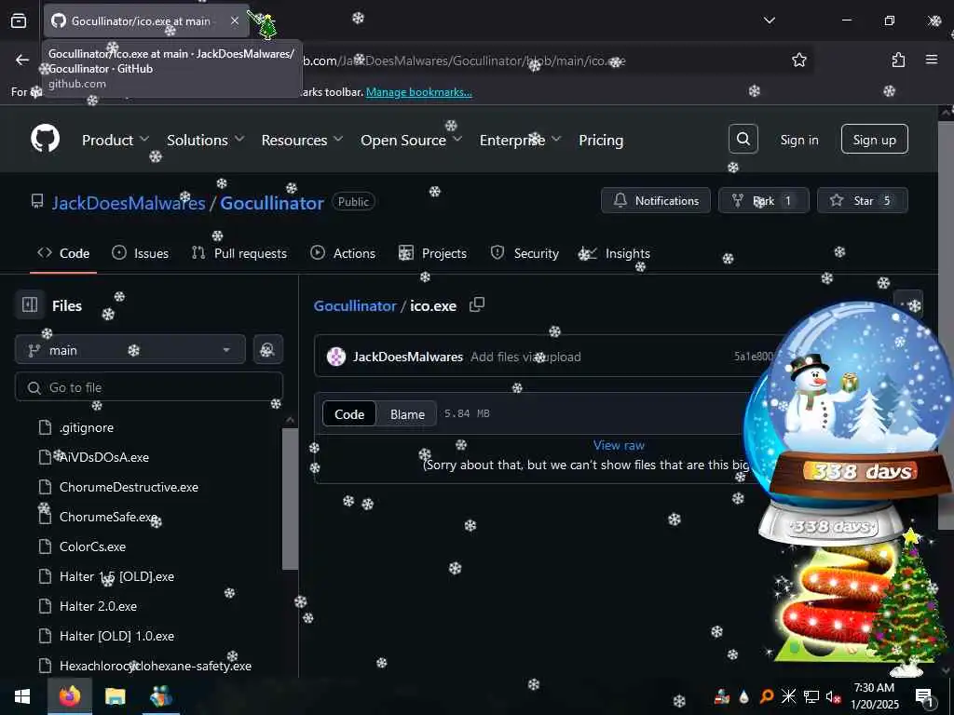Open the Gocullinator repository title link
Image resolution: width=954 pixels, height=715 pixels.
tap(272, 202)
